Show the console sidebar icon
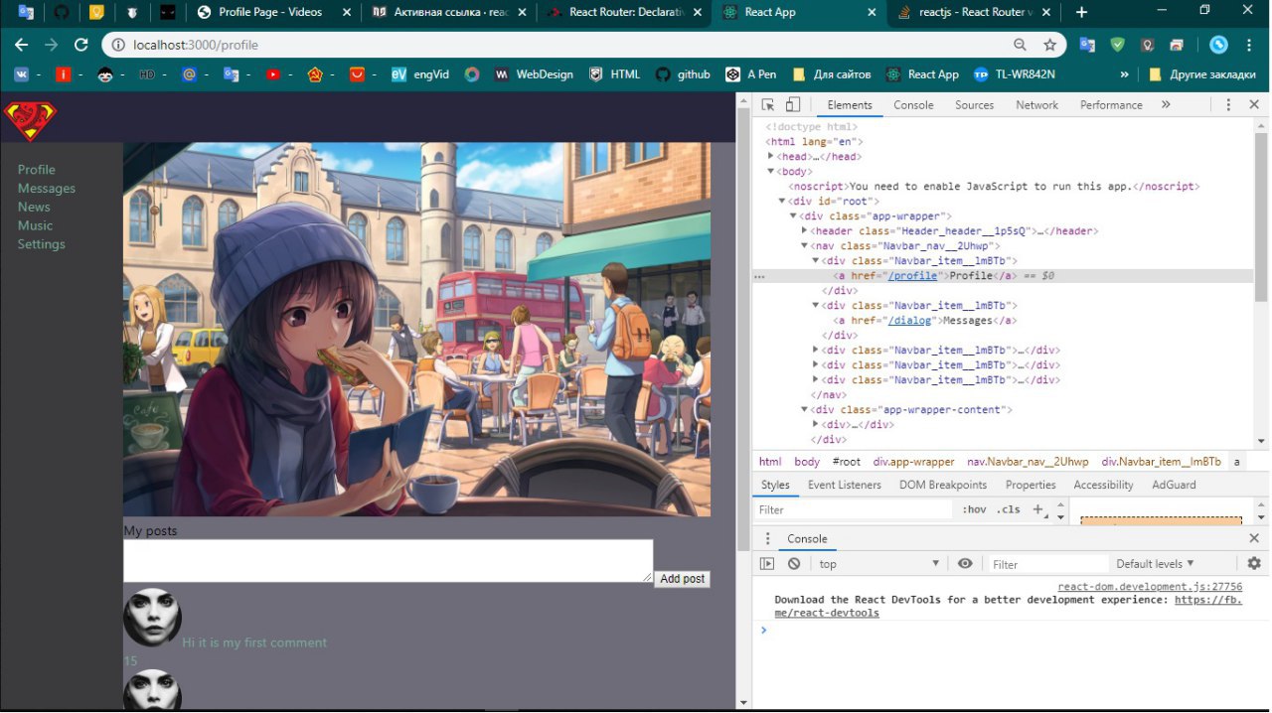 [767, 564]
